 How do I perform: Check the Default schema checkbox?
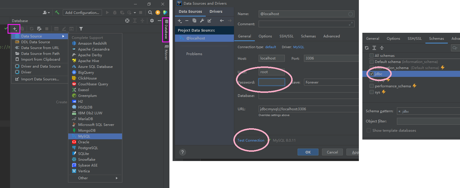[x=371, y=62]
